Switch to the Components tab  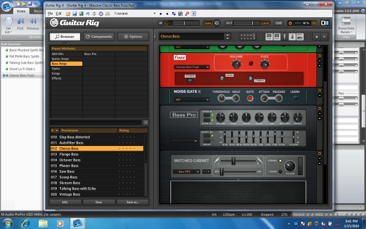point(99,37)
